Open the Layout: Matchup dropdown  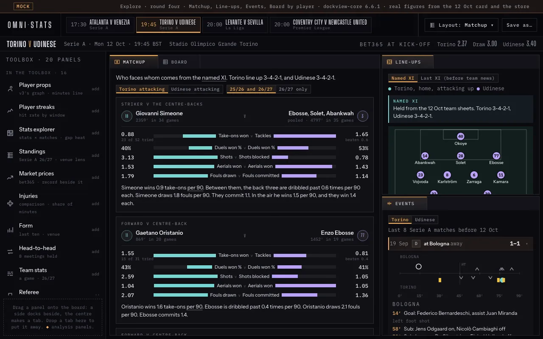point(462,25)
